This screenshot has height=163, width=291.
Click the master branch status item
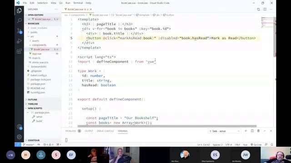coord(29,145)
